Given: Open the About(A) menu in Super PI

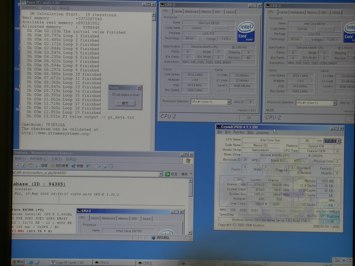Looking at the screenshot, I should [49, 8].
